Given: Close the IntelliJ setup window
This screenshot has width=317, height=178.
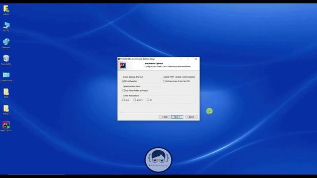Looking at the screenshot, I should click(196, 59).
